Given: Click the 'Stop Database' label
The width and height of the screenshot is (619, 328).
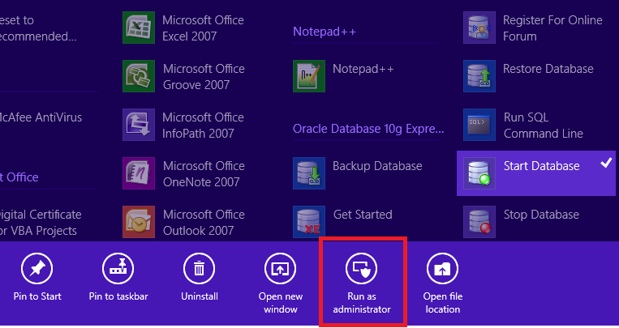Looking at the screenshot, I should coord(541,215).
